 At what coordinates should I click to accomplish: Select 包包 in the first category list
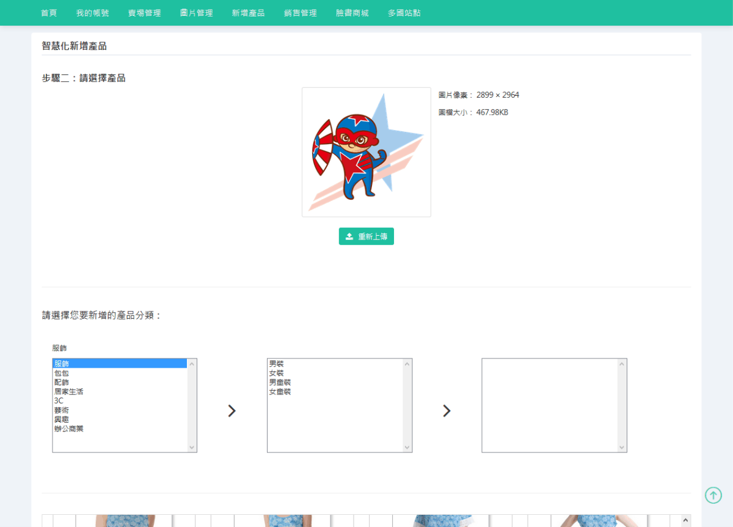pos(61,373)
